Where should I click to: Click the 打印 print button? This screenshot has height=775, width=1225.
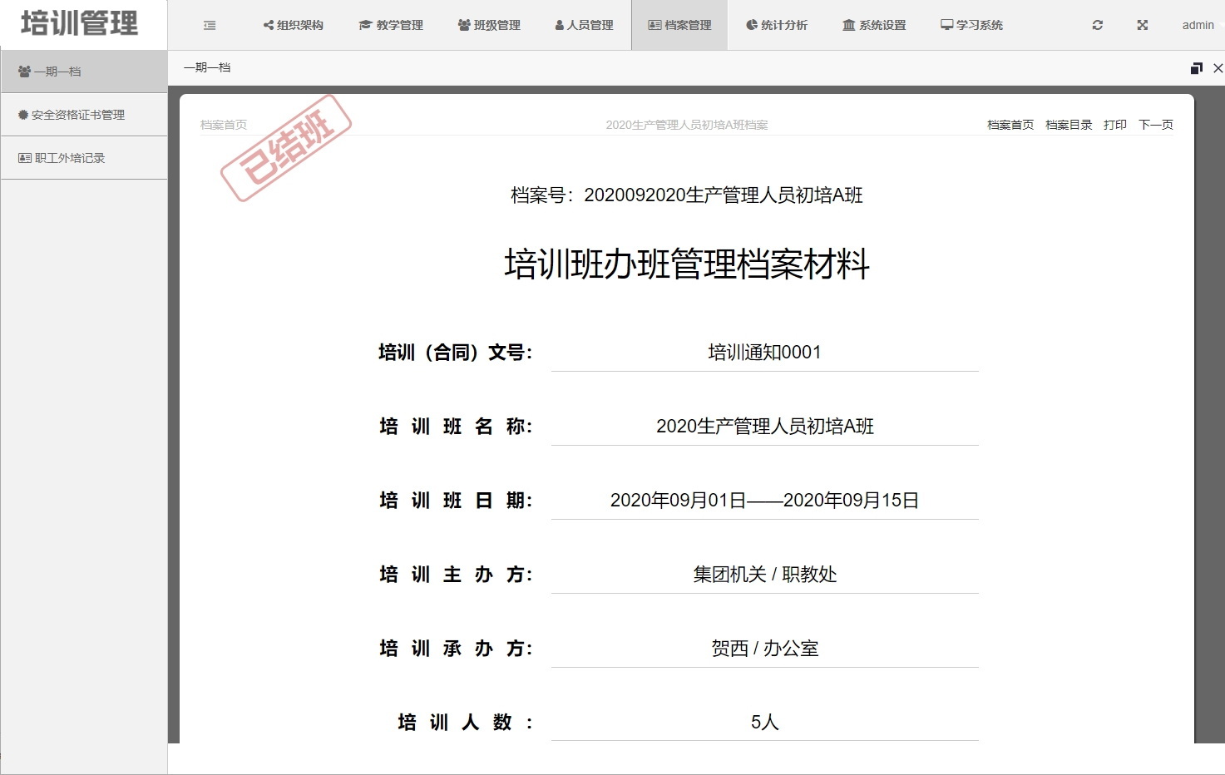(1114, 125)
